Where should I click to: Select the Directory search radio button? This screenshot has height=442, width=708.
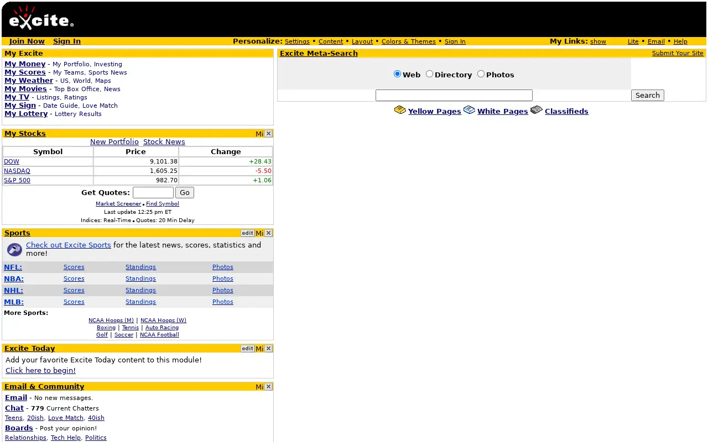tap(429, 74)
